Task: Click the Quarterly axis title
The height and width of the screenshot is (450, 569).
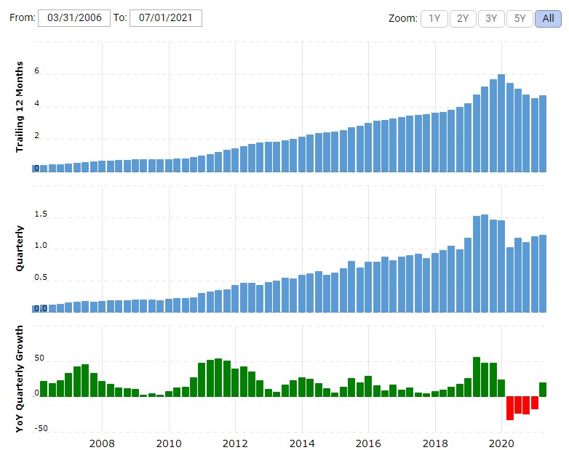Action: tap(19, 248)
